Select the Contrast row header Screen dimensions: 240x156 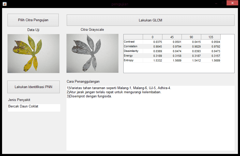[133, 42]
